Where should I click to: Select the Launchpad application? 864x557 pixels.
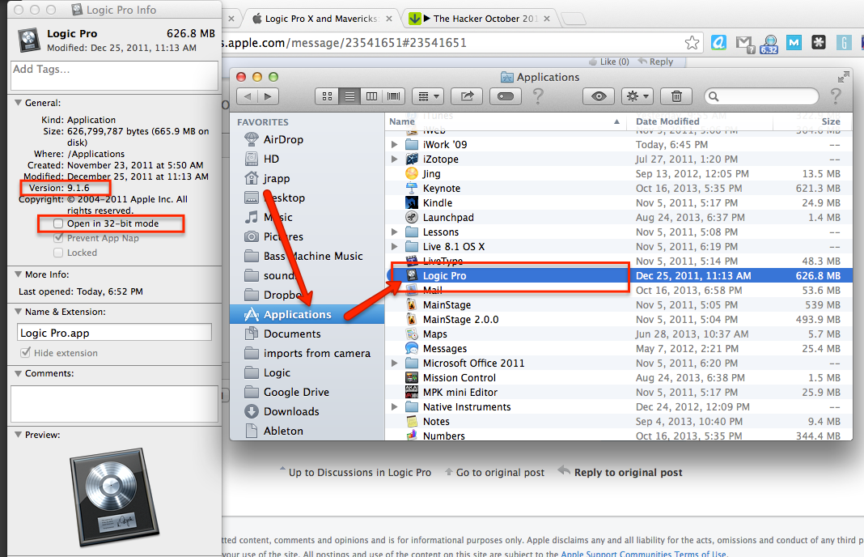[x=618, y=217]
